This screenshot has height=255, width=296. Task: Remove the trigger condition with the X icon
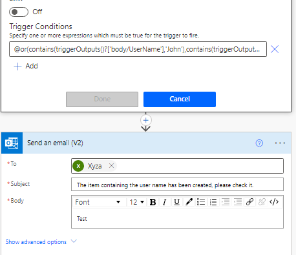275,49
